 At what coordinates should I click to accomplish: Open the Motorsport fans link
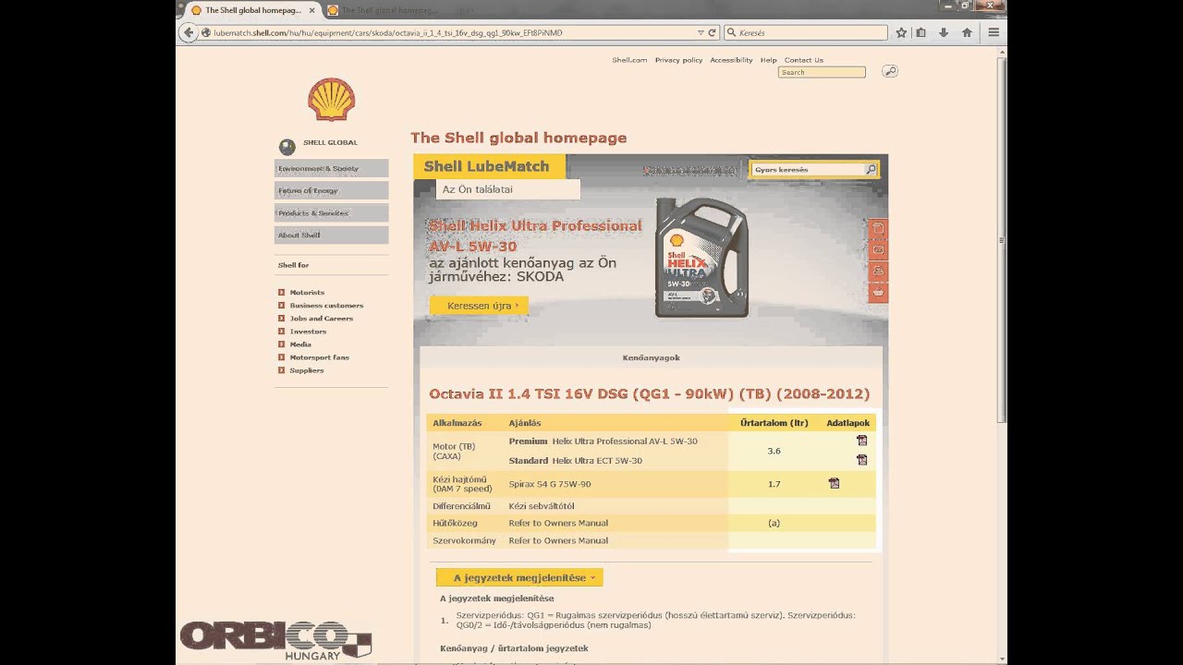coord(319,357)
